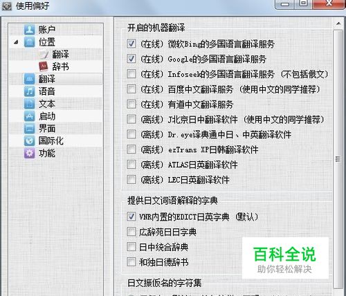Maximize the 使用偏好 window
The image size is (346, 296).
[x=304, y=3]
